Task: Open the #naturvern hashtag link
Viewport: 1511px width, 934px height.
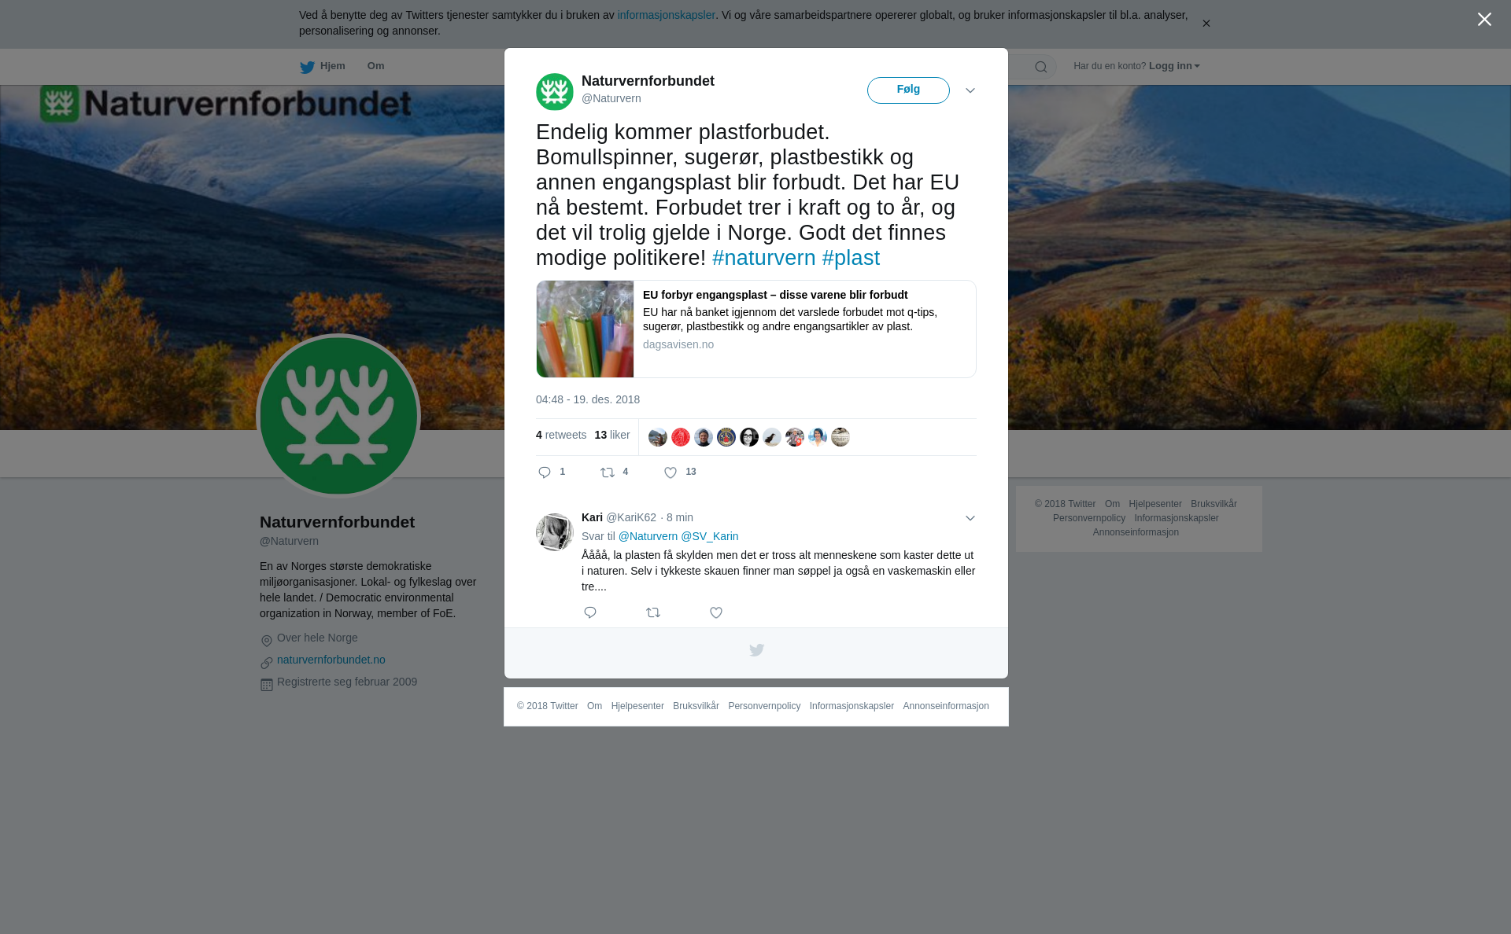Action: point(764,258)
